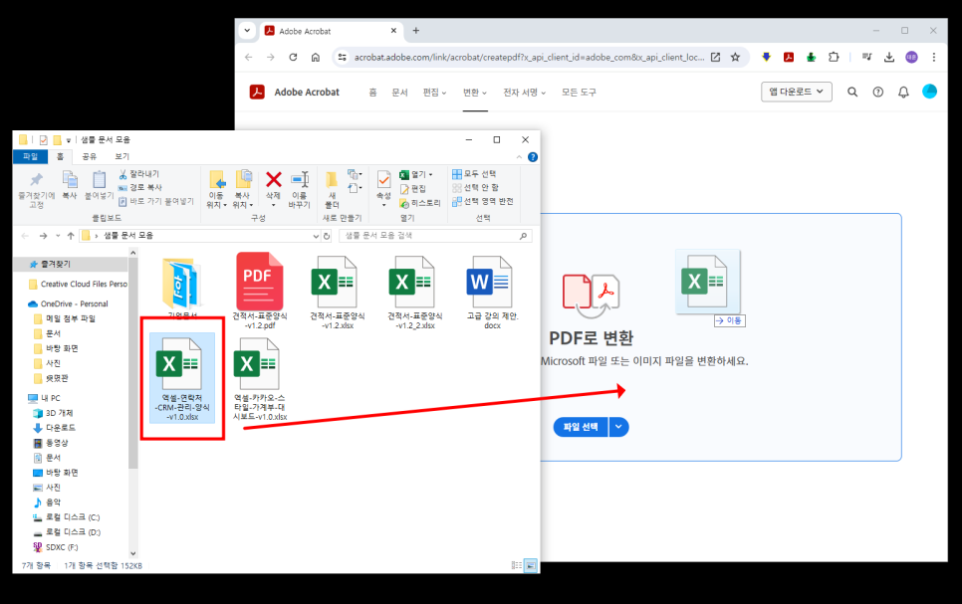This screenshot has width=962, height=604.
Task: Switch Explorer to details view icon
Action: pos(517,565)
